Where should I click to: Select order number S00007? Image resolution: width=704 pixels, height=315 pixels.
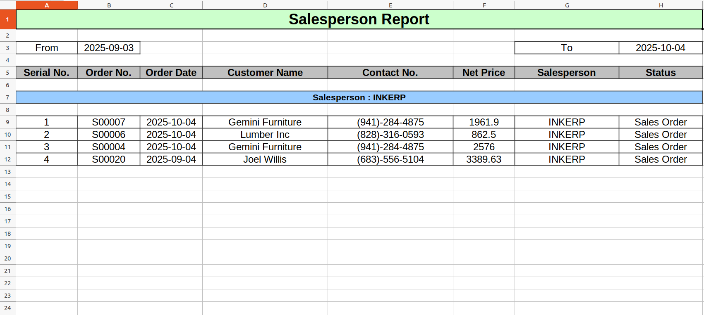109,122
